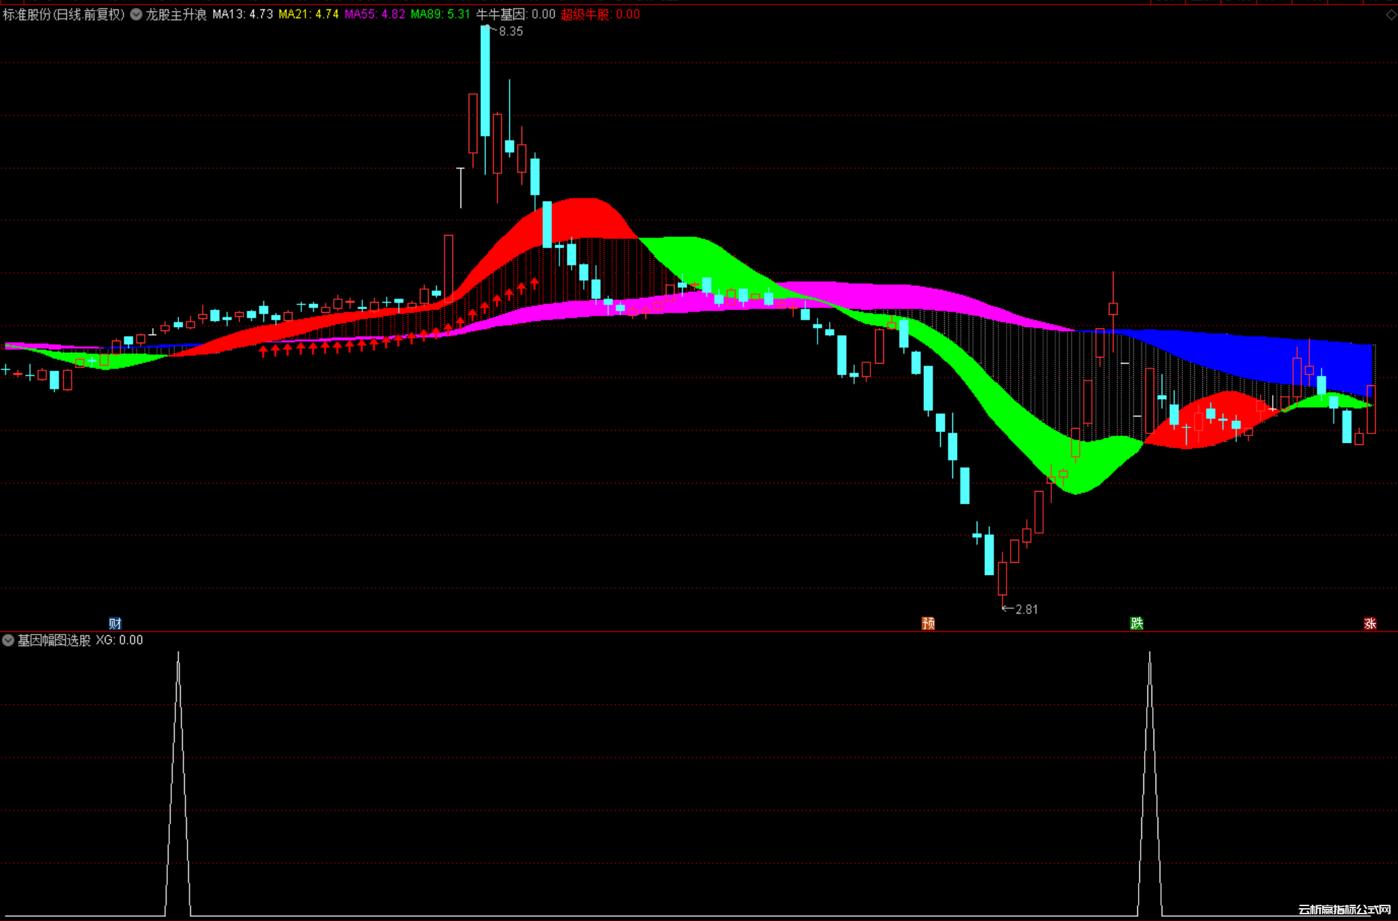Click the red candle at 2.81 low
Image resolution: width=1398 pixels, height=921 pixels.
[x=1002, y=579]
